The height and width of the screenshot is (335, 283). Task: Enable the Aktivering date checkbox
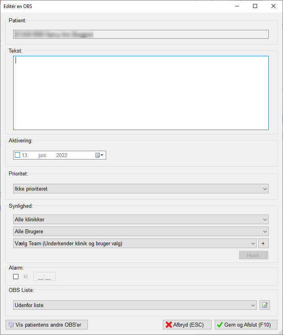[17, 155]
